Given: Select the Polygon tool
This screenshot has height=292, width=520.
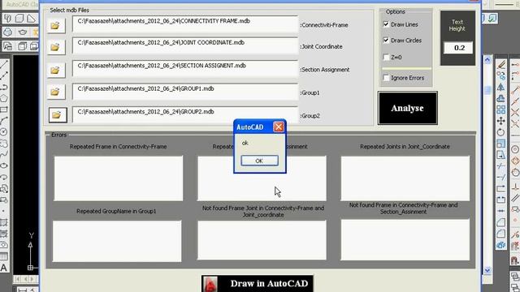Looking at the screenshot, I should 4,98.
